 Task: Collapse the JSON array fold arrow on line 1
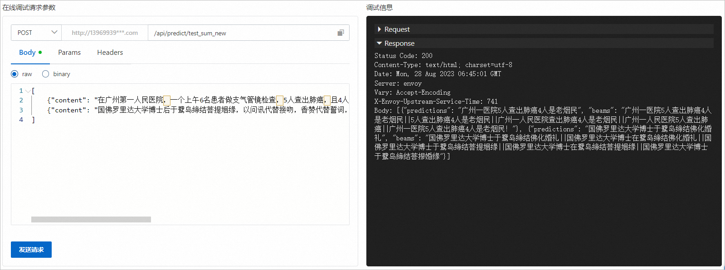coord(28,91)
